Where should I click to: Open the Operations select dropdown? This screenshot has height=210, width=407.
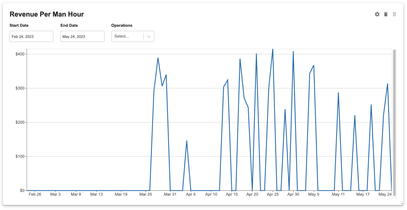(x=133, y=36)
